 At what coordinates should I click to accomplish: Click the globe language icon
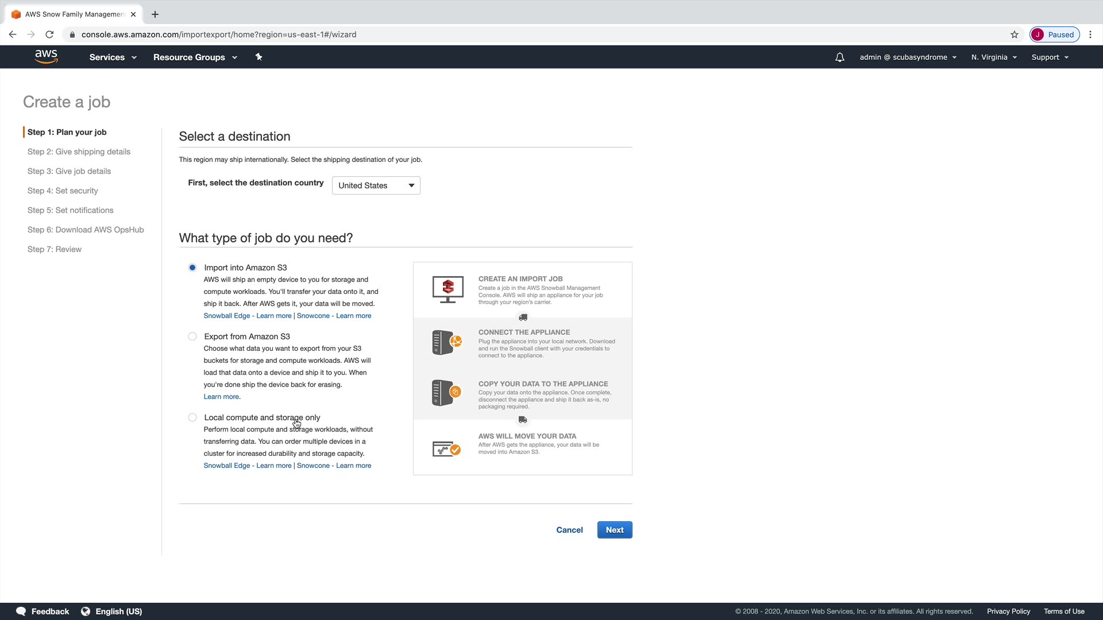pyautogui.click(x=86, y=611)
